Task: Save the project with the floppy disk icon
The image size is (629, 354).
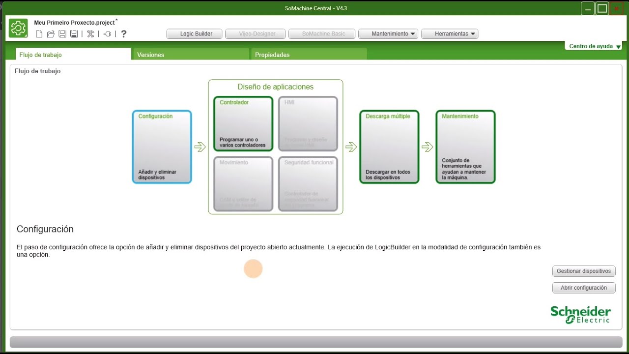Action: coord(62,34)
